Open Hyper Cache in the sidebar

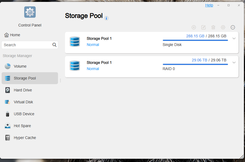[25, 138]
